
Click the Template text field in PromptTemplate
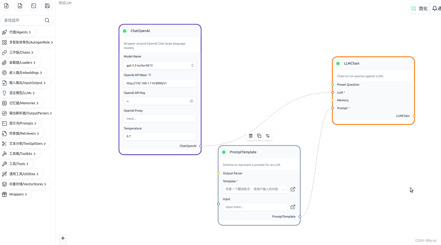(x=255, y=189)
